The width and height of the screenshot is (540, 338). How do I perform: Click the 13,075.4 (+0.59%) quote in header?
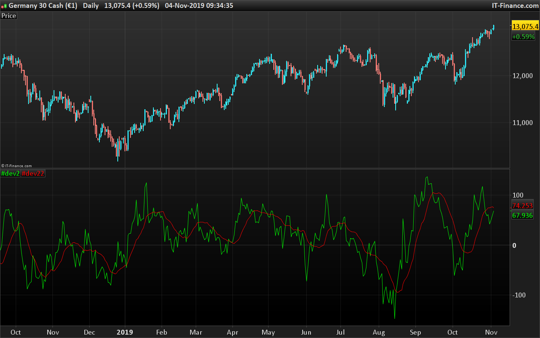(132, 6)
